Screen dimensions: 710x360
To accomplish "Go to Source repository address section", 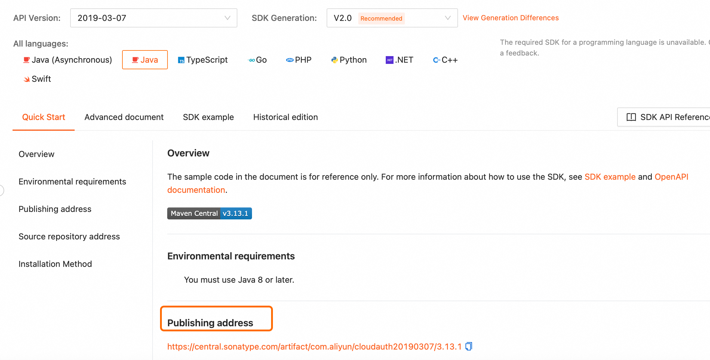I will [69, 236].
